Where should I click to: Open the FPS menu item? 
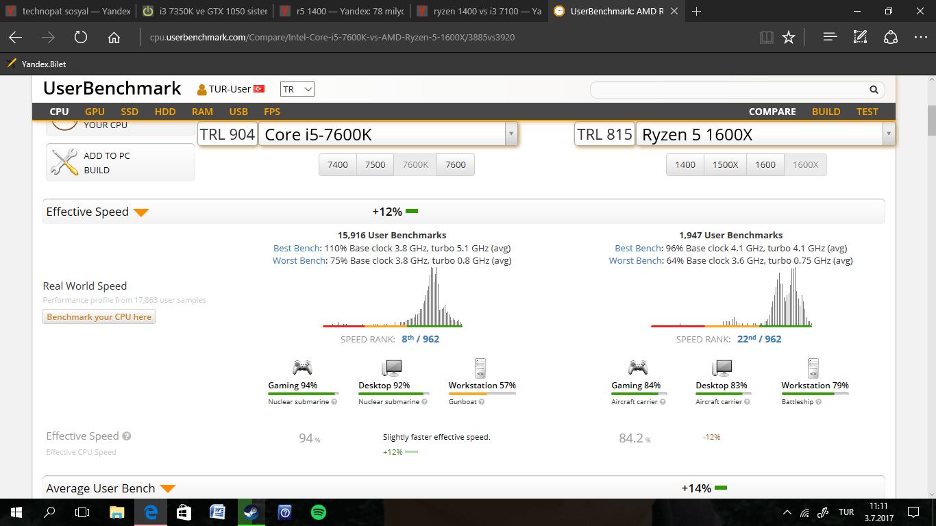[x=272, y=112]
